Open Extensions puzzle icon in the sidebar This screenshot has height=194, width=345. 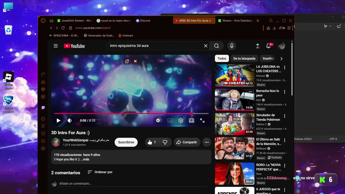(43, 141)
